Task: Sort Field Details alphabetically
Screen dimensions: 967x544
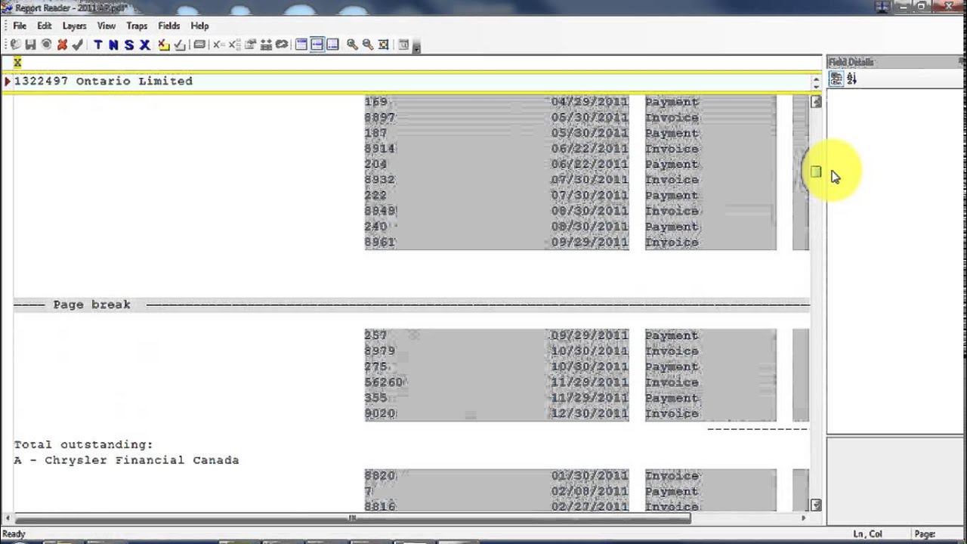Action: point(851,79)
